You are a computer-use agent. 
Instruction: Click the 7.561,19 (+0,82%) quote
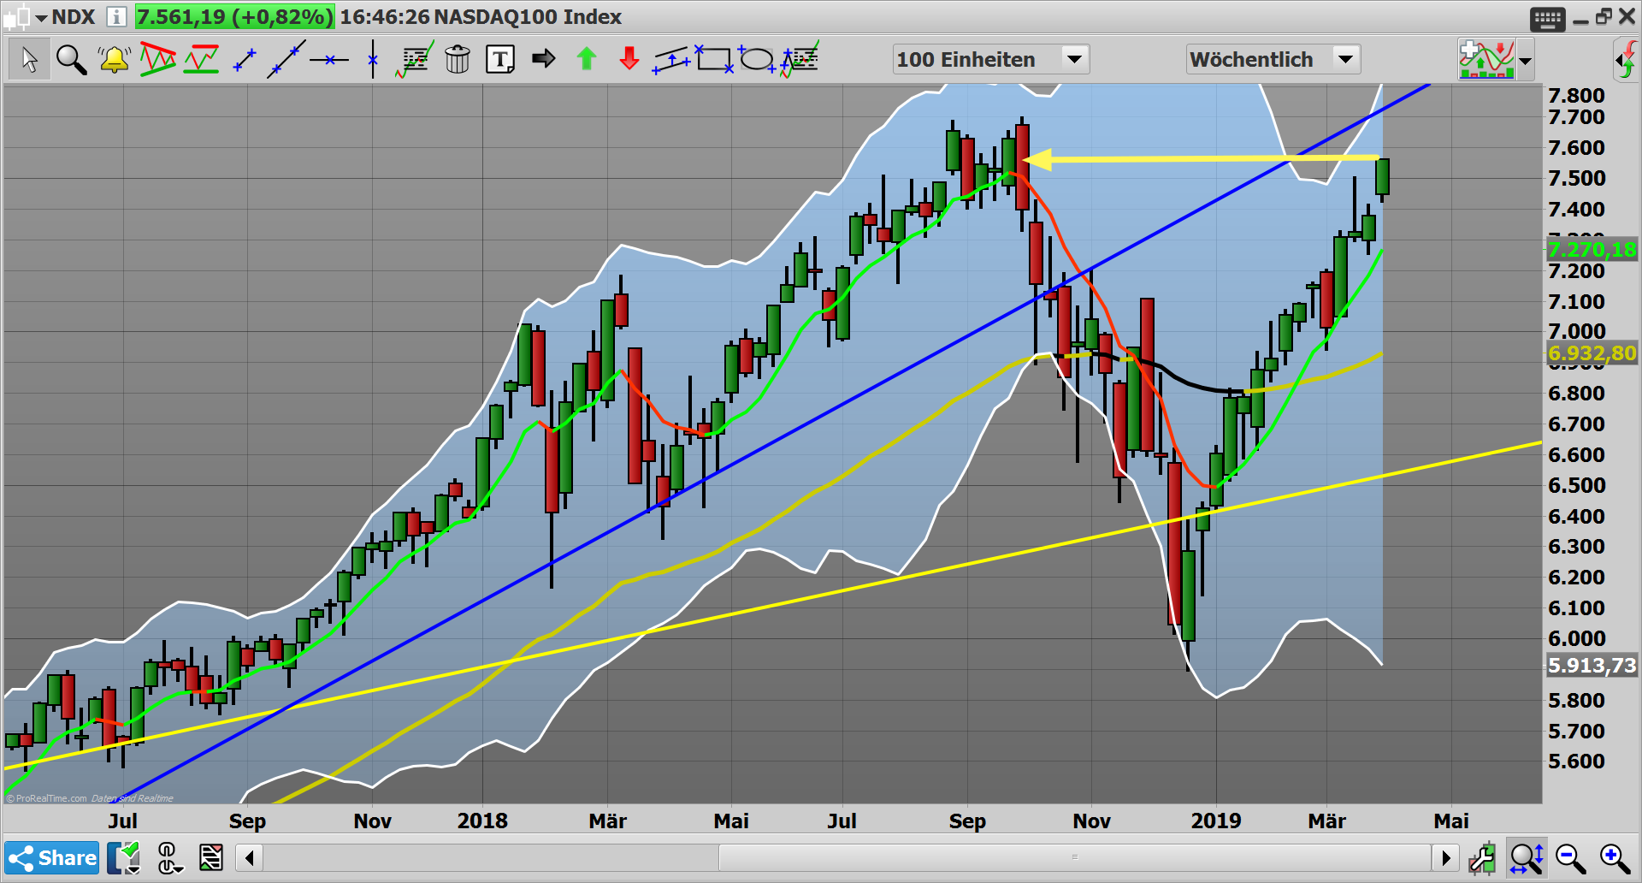point(234,17)
